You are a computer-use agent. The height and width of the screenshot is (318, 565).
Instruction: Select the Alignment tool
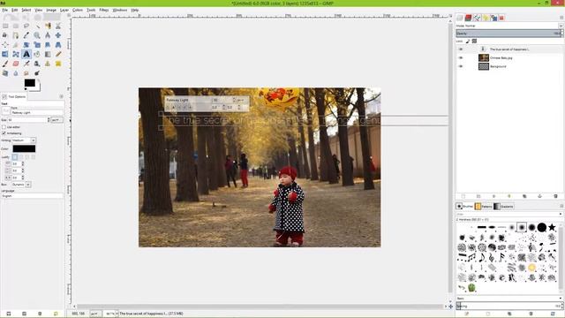pyautogui.click(x=5, y=45)
